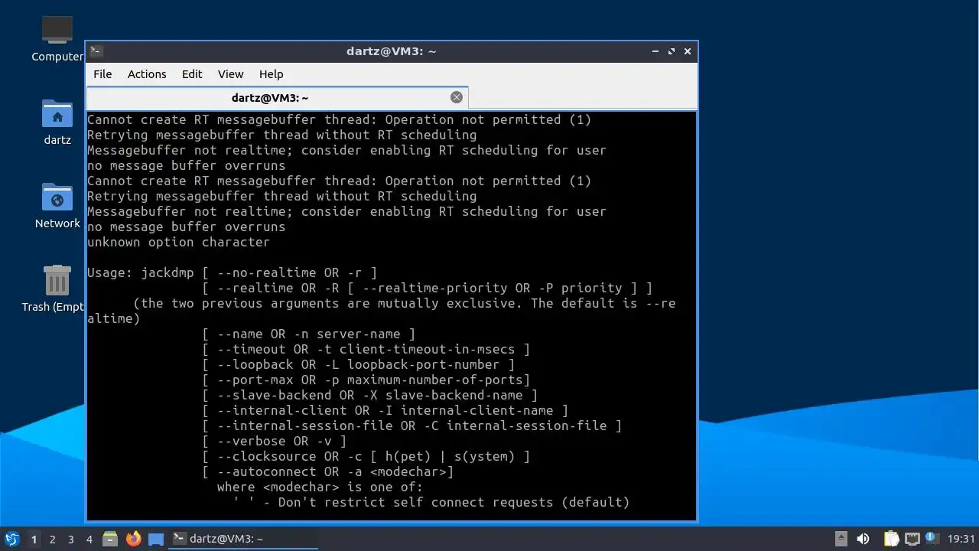Close the terminal window

pyautogui.click(x=688, y=51)
